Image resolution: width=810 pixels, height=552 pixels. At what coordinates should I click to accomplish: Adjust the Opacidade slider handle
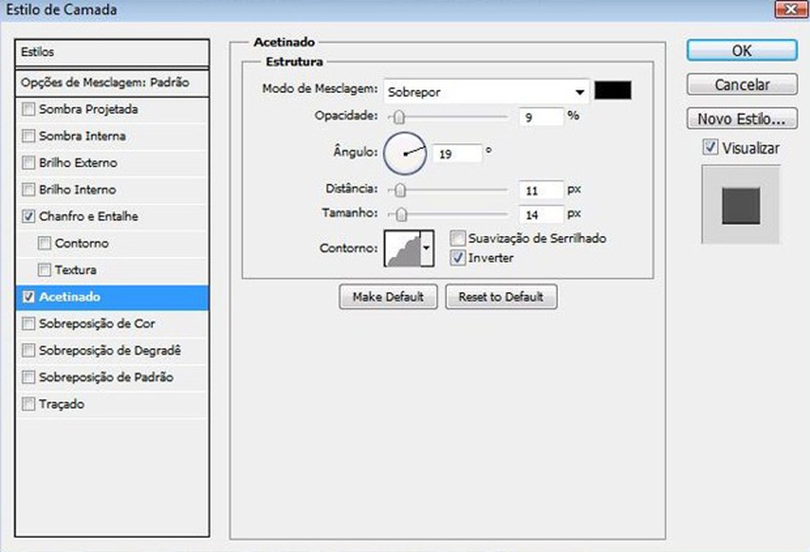tap(398, 117)
